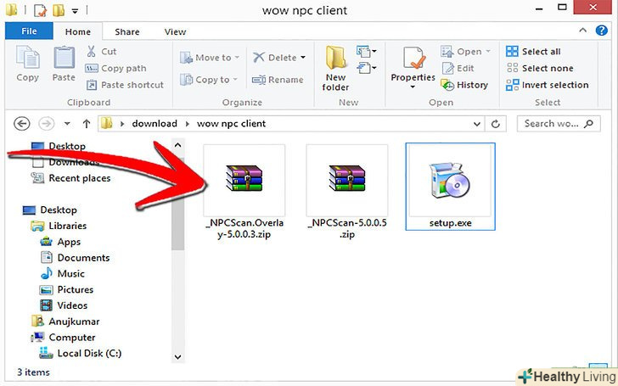Open the New item dropdown icon
Screen dimensions: 618x386
(x=366, y=51)
